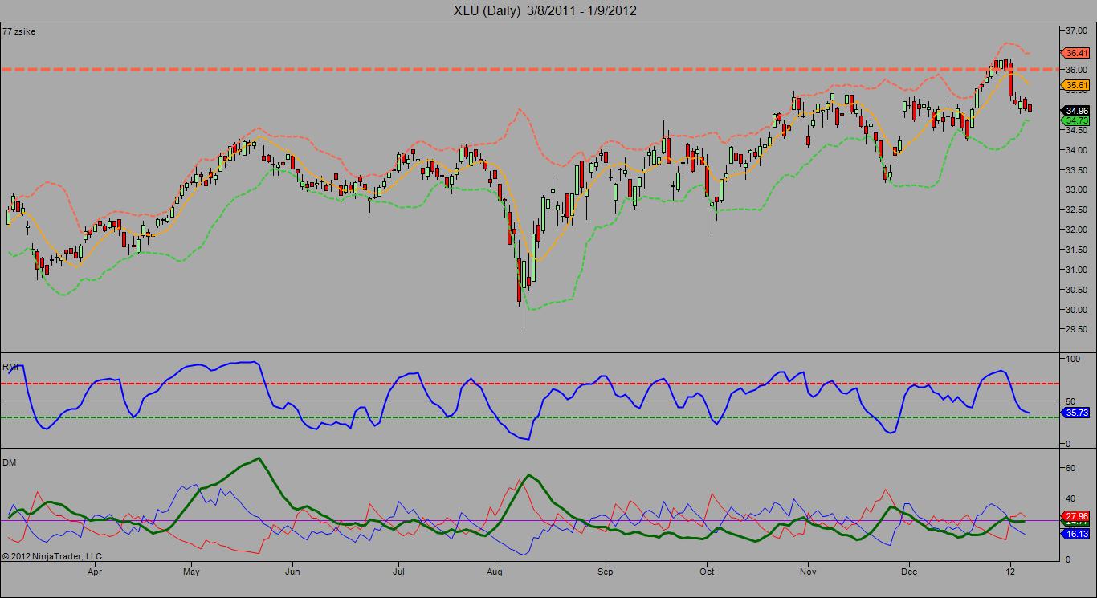Click the 20 label on the DM axis
Viewport: 1097px width, 598px height.
(x=1070, y=528)
